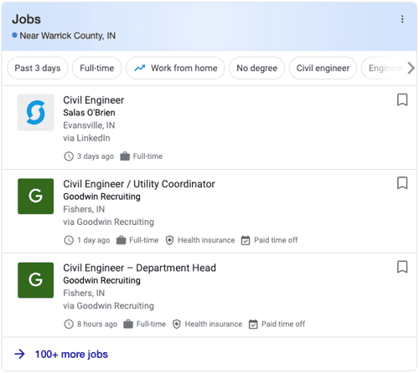Screen dimensions: 419x373
Task: Open Civil Engineer / Utility Coordinator listing title
Action: [x=139, y=184]
